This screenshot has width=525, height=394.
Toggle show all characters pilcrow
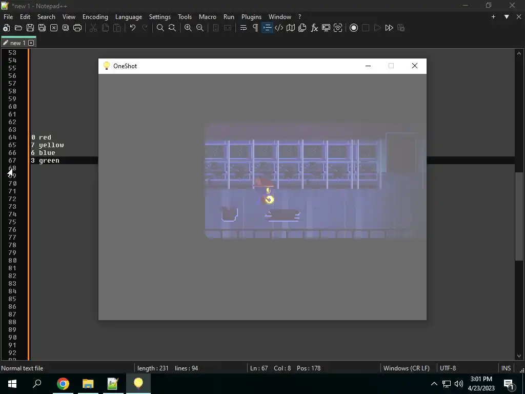pos(255,28)
